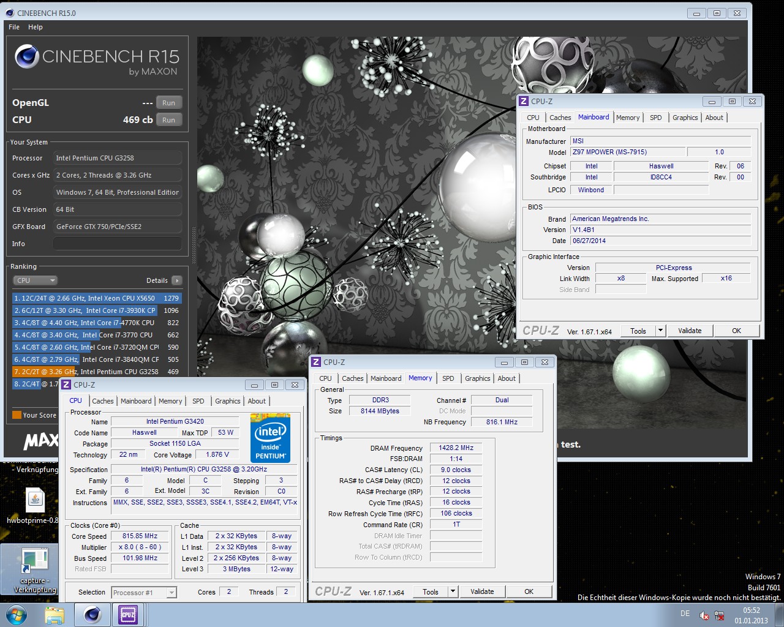This screenshot has width=784, height=627.
Task: Click Core Voltage value 1.876 V
Action: (218, 454)
